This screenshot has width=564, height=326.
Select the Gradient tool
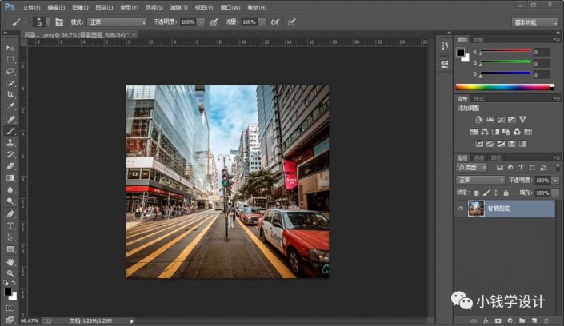pos(10,178)
